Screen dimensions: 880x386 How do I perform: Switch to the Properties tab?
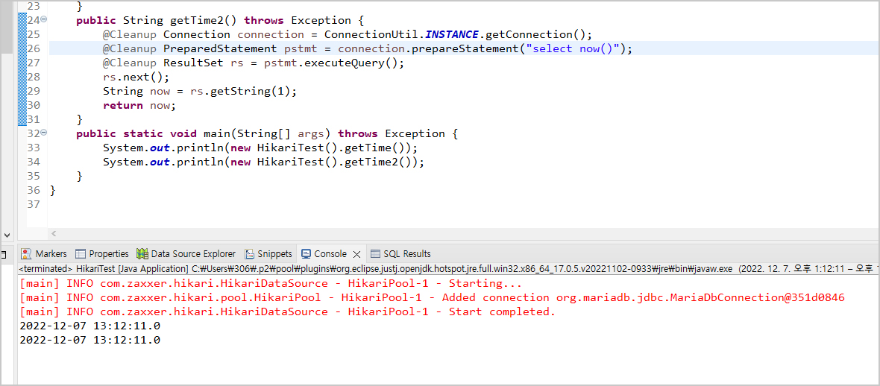(x=102, y=253)
